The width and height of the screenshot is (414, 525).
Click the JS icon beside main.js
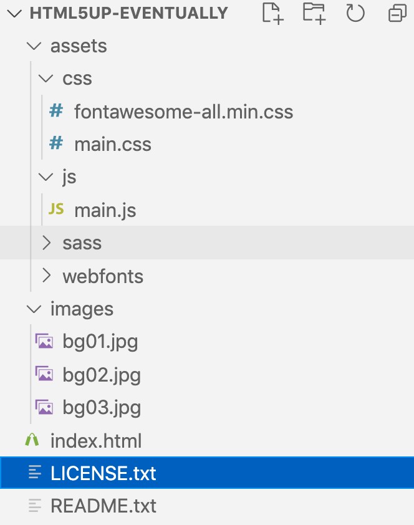coord(56,210)
